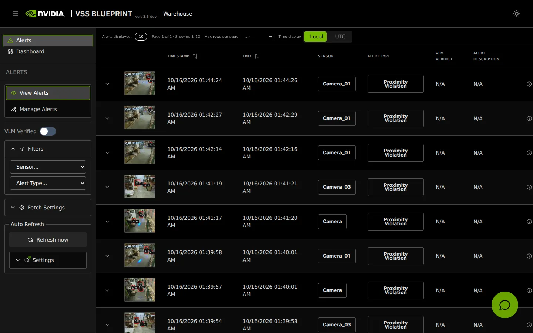Open the Alert Type filter dropdown
Image resolution: width=533 pixels, height=333 pixels.
pos(48,183)
